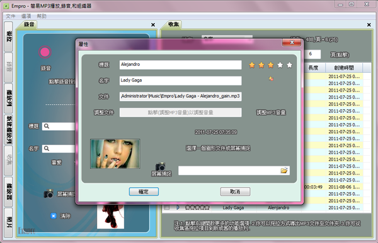The width and height of the screenshot is (378, 243).
Task: Click the 00:03:49 duration cell
Action: (313, 187)
